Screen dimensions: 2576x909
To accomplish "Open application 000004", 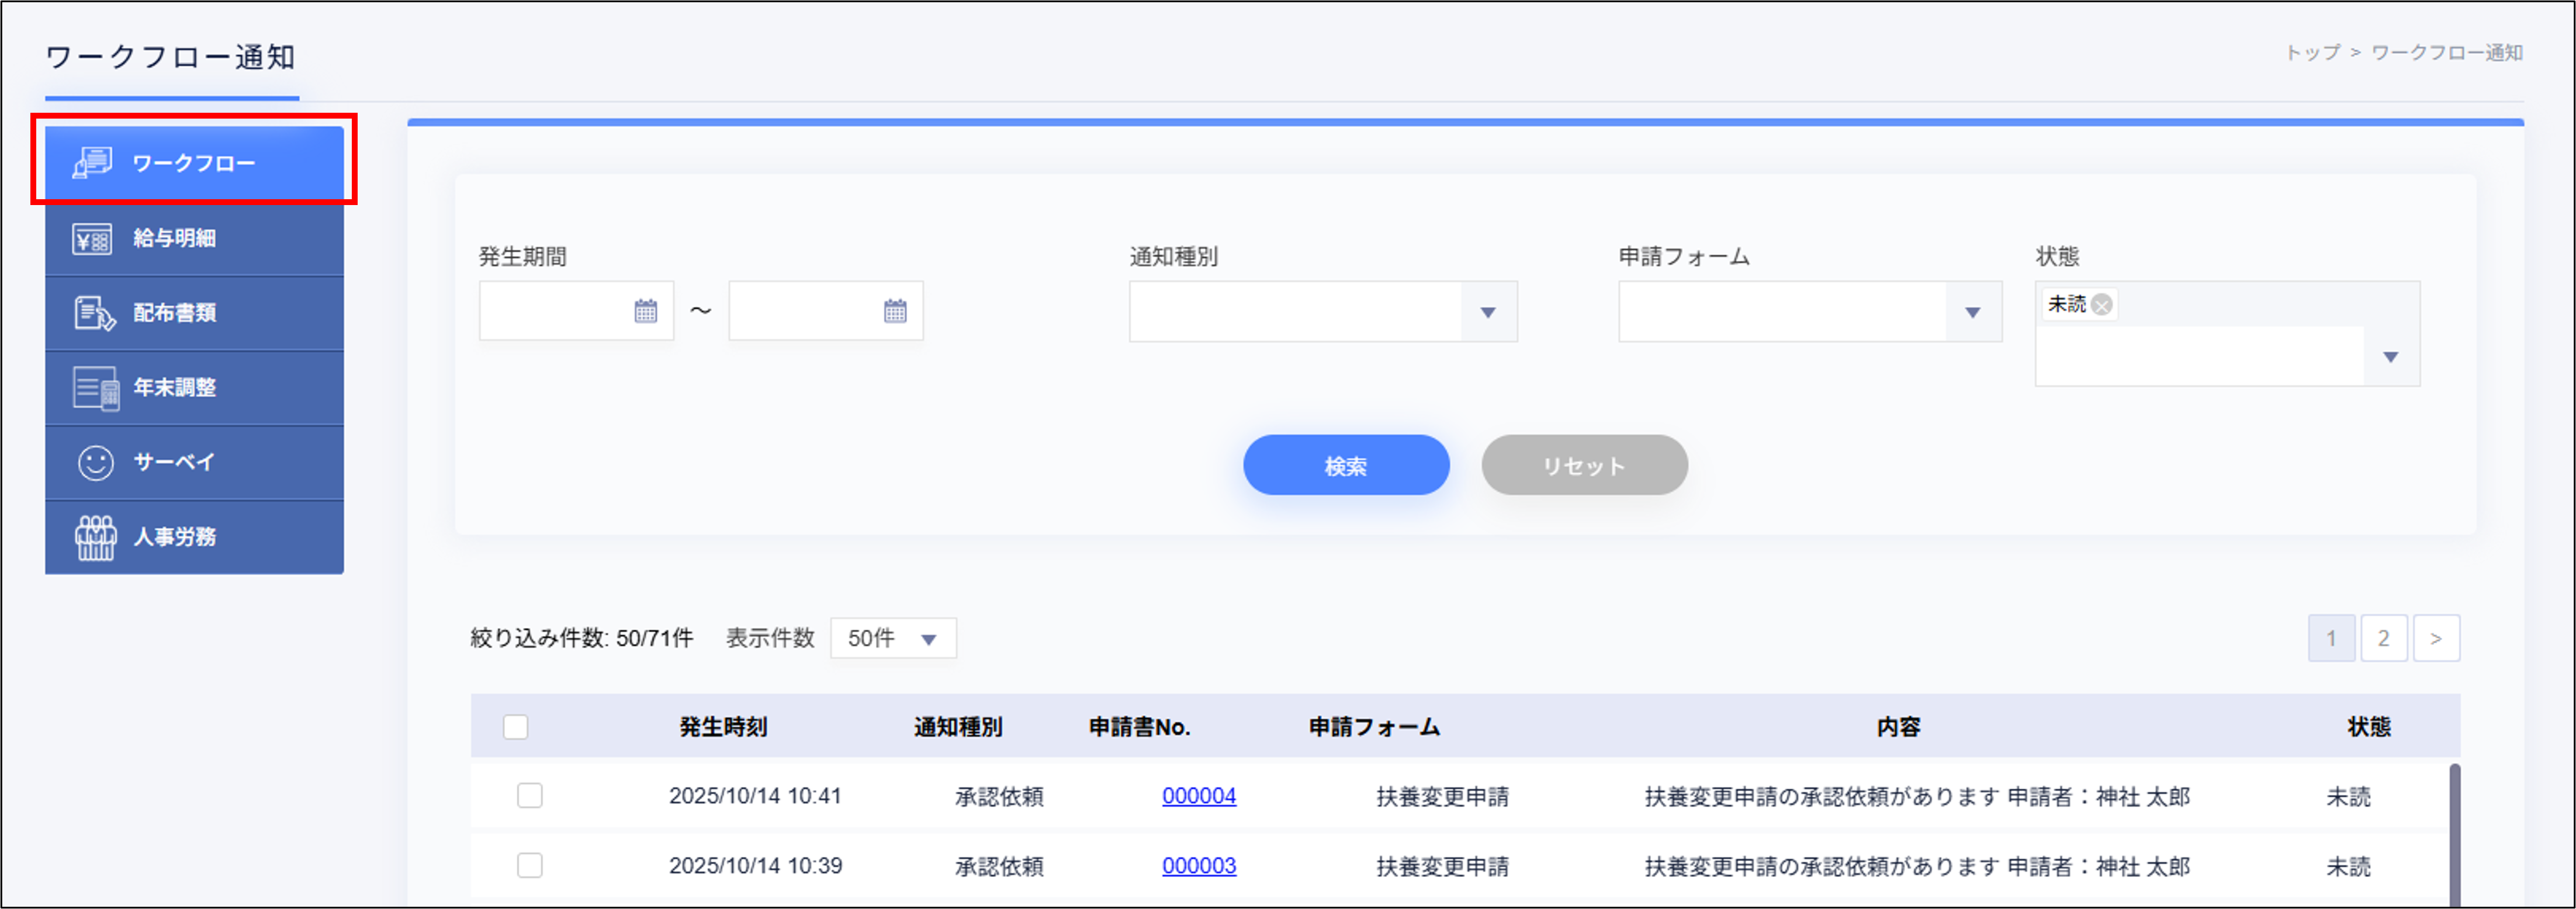I will [x=1199, y=796].
